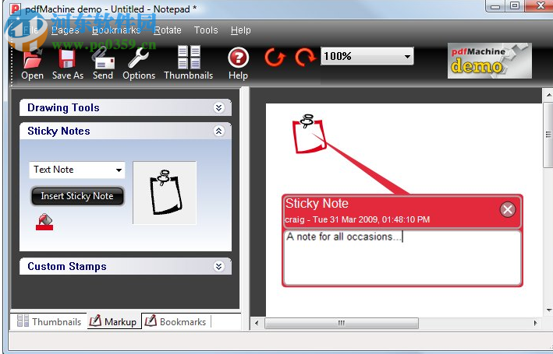Open the Pages menu
This screenshot has height=354, width=553.
pos(66,30)
